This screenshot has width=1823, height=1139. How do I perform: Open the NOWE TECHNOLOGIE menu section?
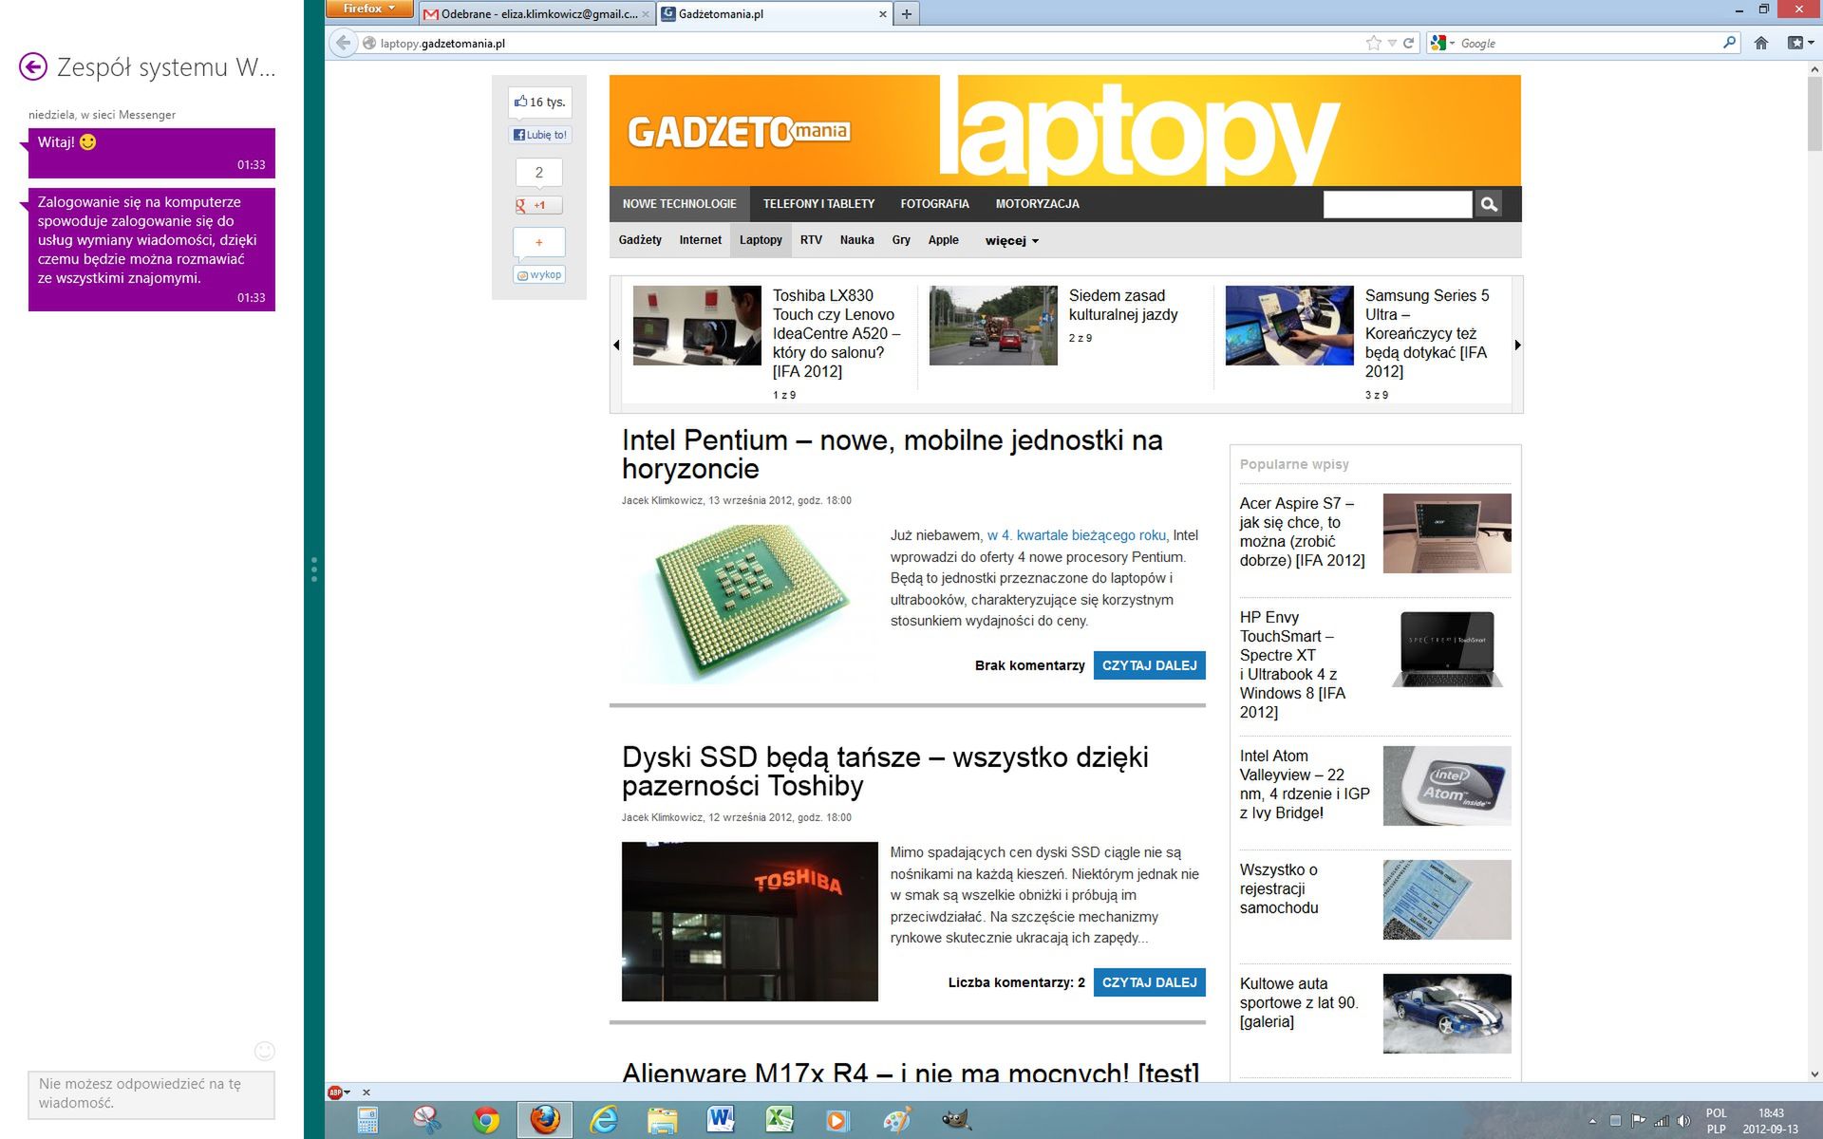(679, 204)
